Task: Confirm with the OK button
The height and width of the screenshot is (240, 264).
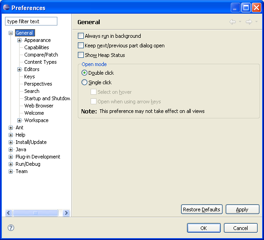Action: (204, 228)
